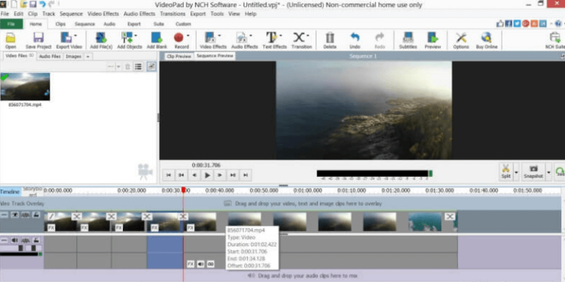565x282 pixels.
Task: Open the Images bin tab
Action: 73,57
